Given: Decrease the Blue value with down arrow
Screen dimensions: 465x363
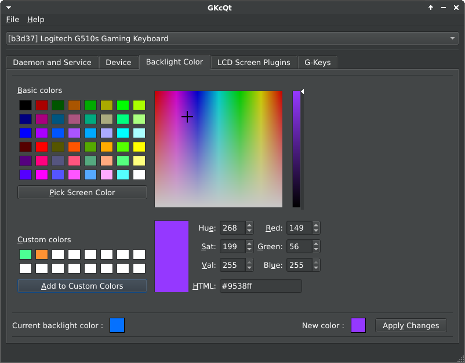Looking at the screenshot, I should [x=316, y=268].
